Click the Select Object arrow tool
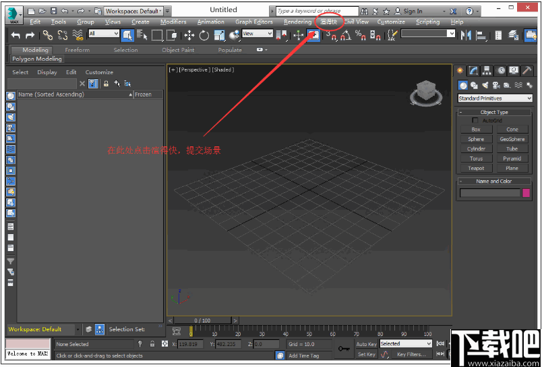The height and width of the screenshot is (367, 542). click(127, 35)
